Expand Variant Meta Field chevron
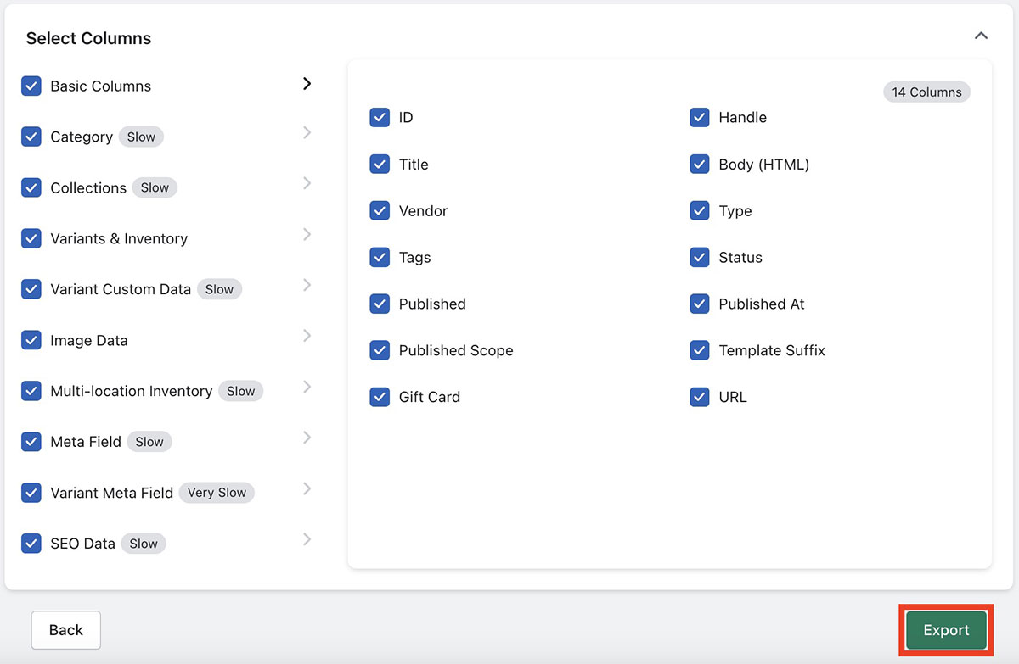Screen dimensions: 1019x664 pyautogui.click(x=307, y=488)
